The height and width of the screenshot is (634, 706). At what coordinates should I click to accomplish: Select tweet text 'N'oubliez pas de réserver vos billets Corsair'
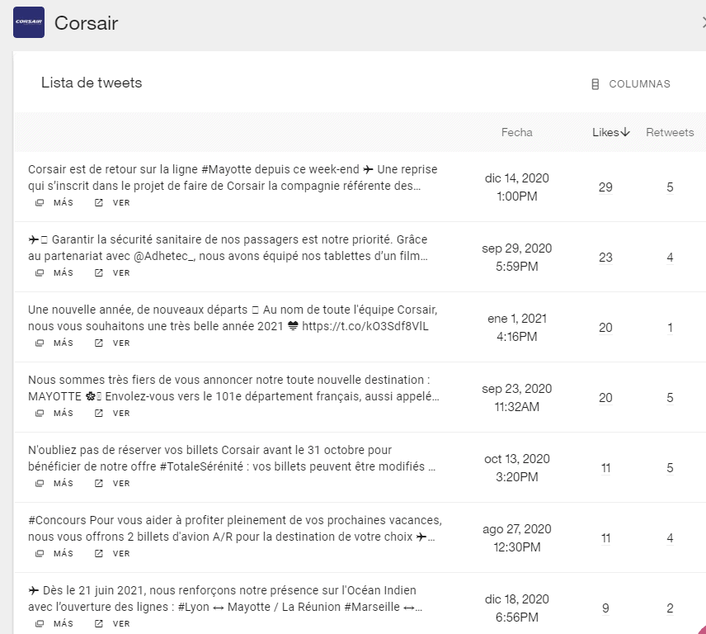point(144,450)
